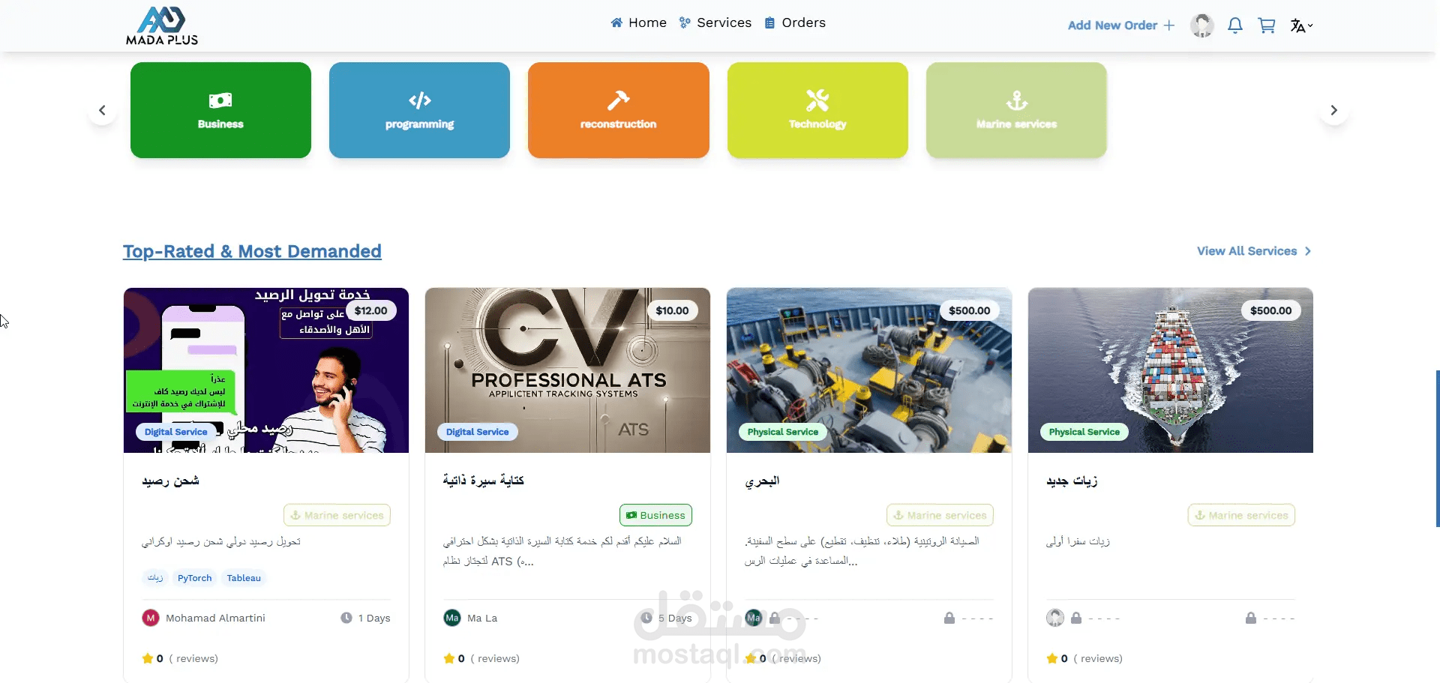Select the reconstruction category card

tap(618, 110)
